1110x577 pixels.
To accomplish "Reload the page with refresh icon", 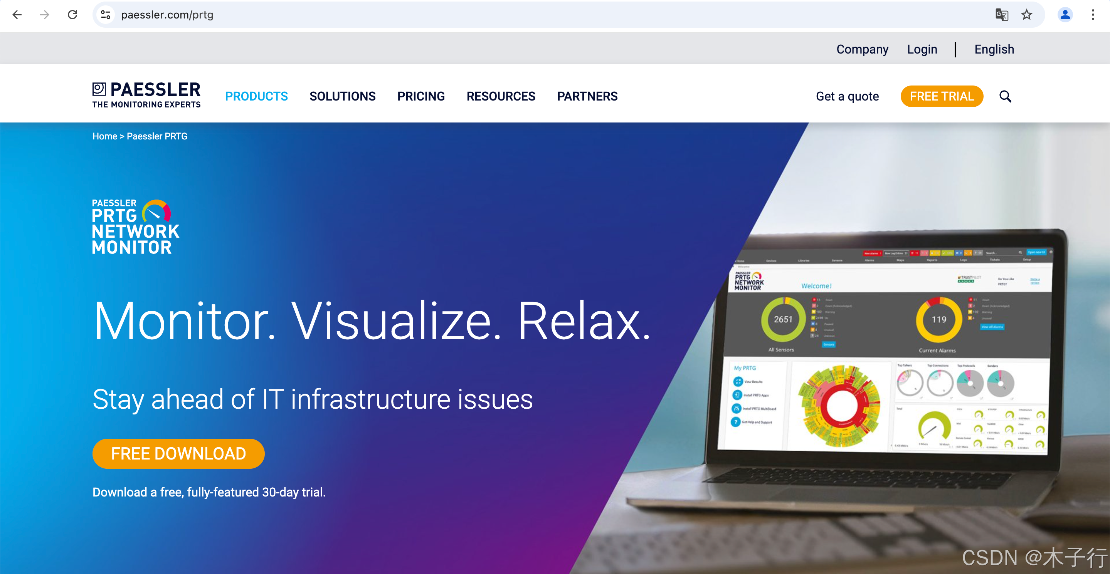I will [72, 15].
